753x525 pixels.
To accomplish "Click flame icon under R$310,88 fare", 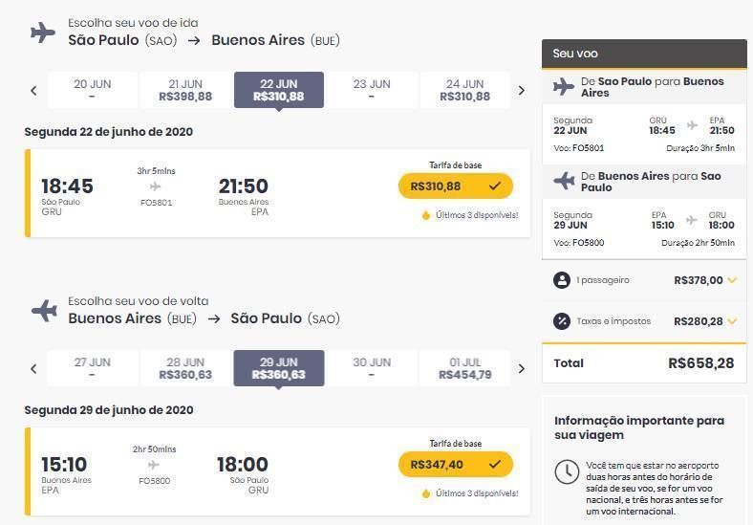I will tap(425, 215).
